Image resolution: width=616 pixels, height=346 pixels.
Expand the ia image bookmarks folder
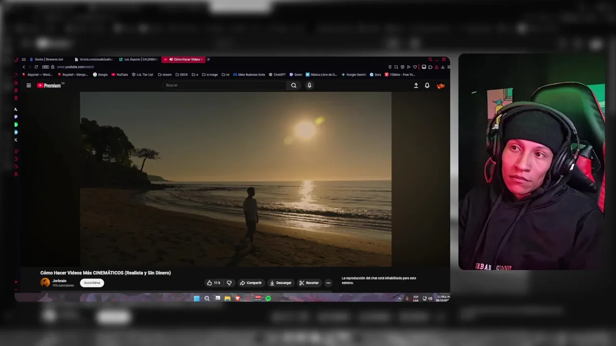[x=210, y=74]
